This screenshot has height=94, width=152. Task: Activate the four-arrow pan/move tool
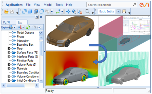68,12
